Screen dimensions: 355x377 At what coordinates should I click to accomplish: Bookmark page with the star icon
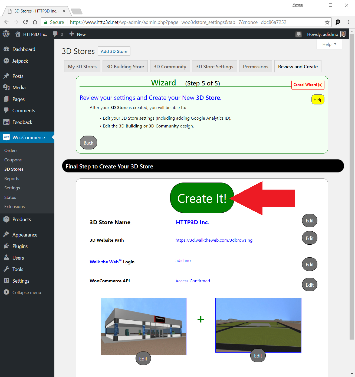327,22
